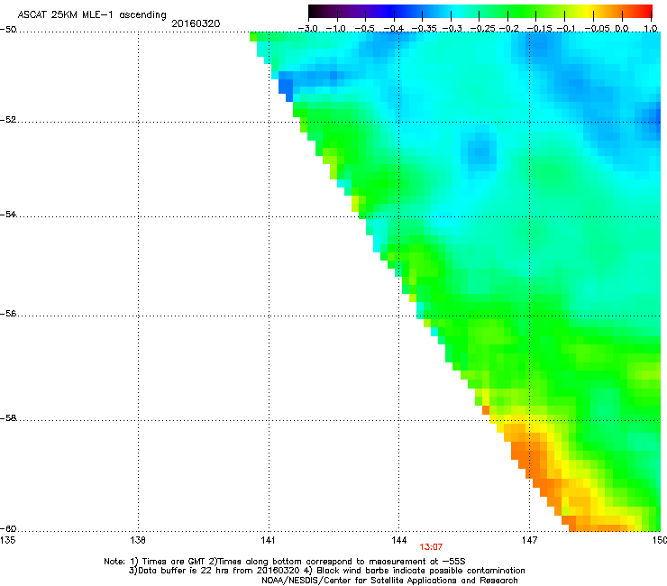Click the 144 longitude axis label
The height and width of the screenshot is (586, 667).
398,540
